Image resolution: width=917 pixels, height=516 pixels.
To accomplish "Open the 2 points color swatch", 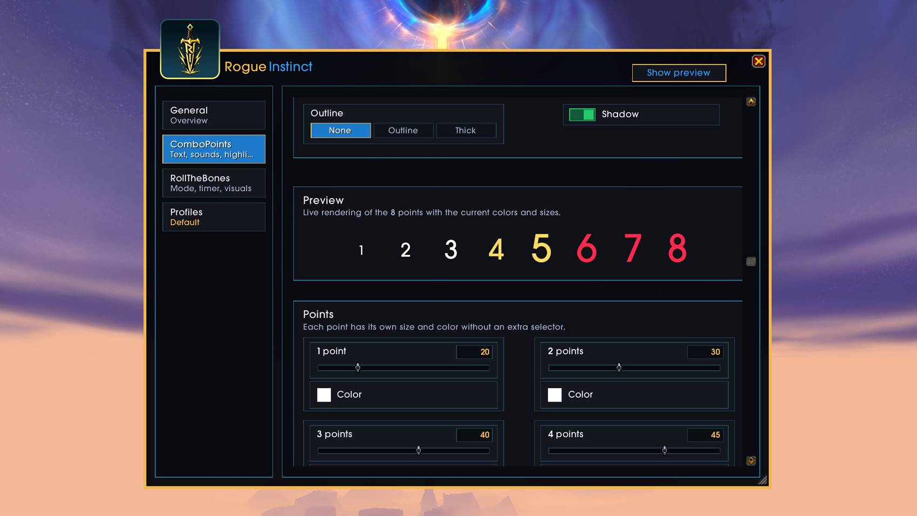I will click(x=555, y=395).
